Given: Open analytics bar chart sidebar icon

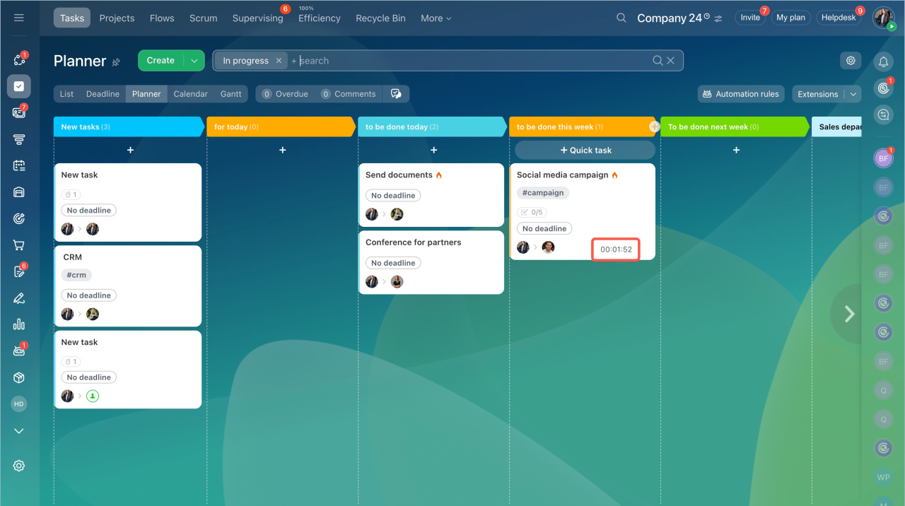Looking at the screenshot, I should pos(19,324).
